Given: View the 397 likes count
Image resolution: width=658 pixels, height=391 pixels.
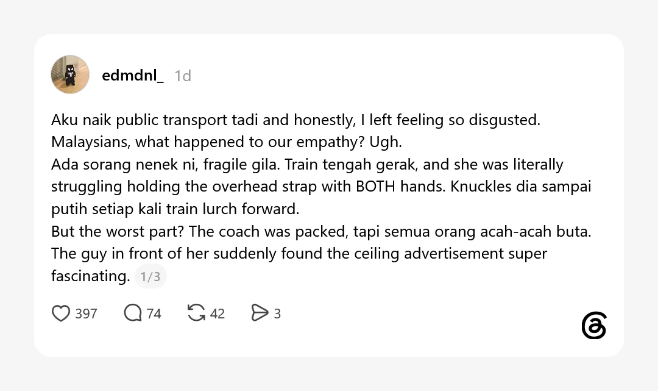Looking at the screenshot, I should (86, 314).
